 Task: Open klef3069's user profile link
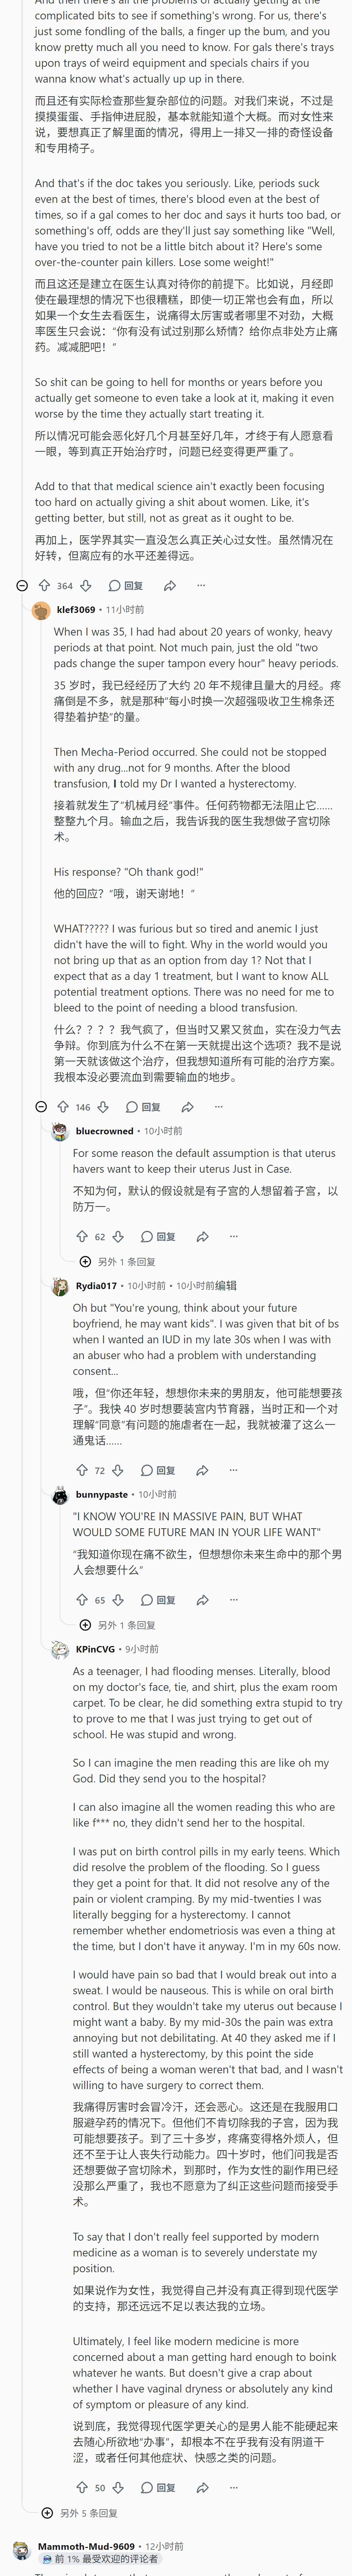pyautogui.click(x=76, y=609)
